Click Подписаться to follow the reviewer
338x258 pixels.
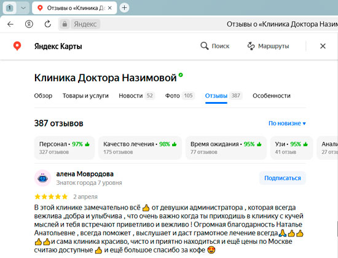(283, 178)
